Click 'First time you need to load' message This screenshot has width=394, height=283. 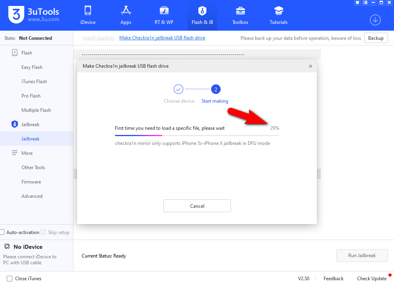170,128
